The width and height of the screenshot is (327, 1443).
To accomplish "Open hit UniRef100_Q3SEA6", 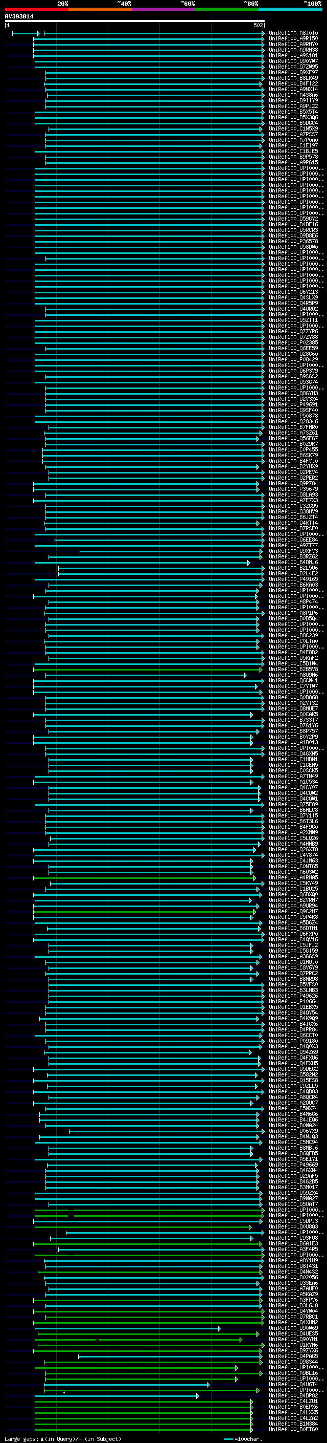I will (x=293, y=1283).
